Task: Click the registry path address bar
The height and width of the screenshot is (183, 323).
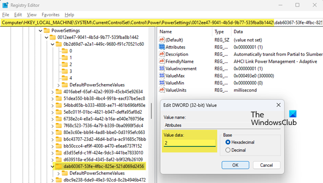Action: pos(161,23)
